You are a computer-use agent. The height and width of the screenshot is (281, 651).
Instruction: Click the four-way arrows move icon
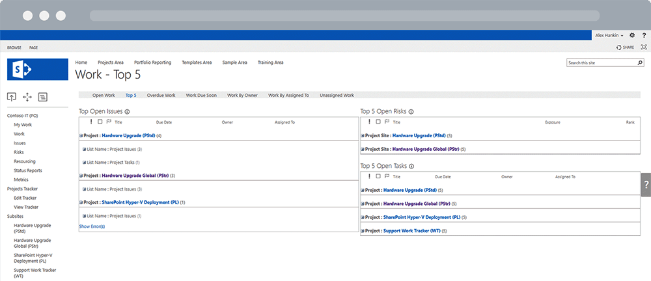[27, 97]
